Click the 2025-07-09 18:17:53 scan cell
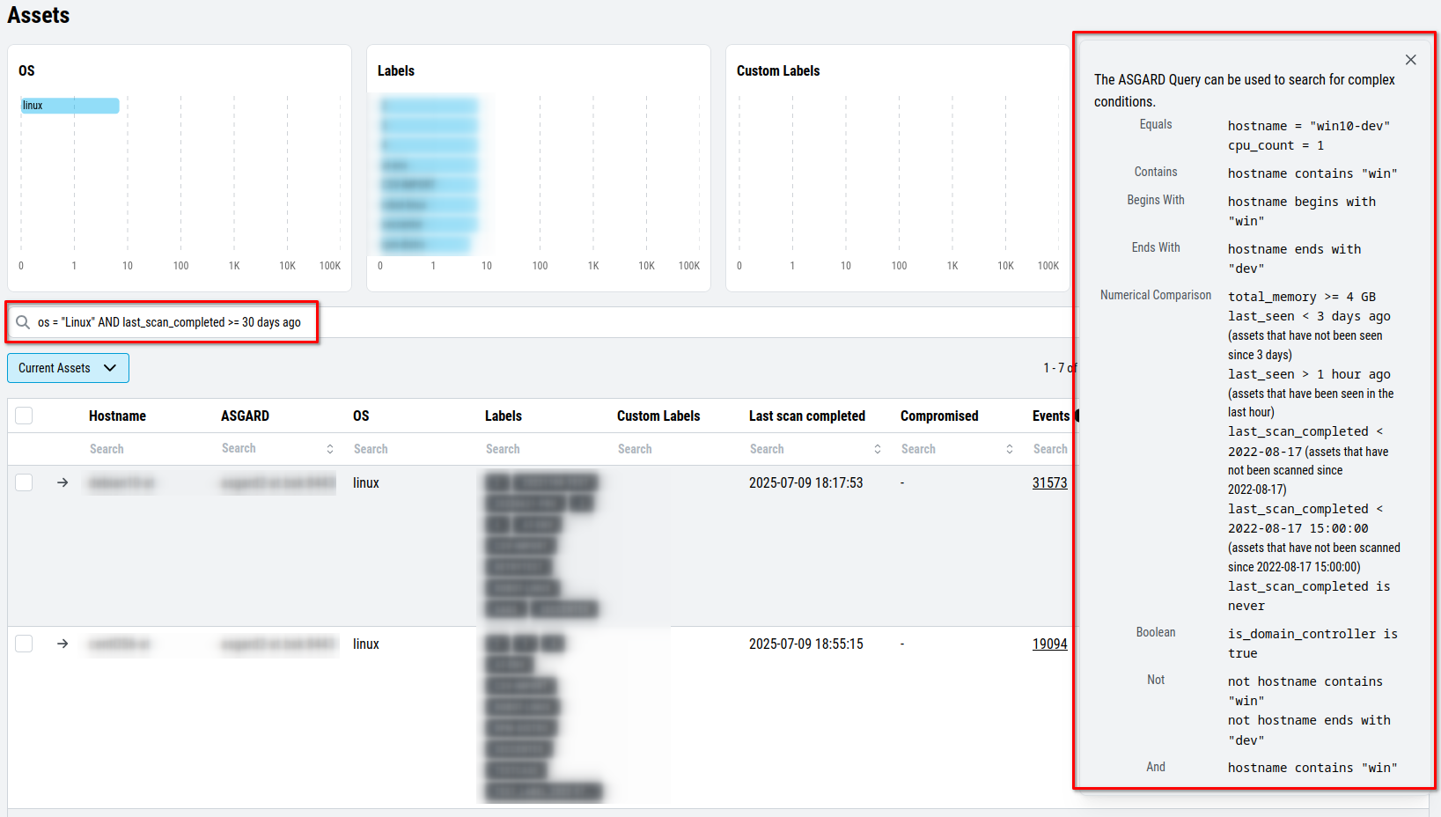 click(x=806, y=482)
